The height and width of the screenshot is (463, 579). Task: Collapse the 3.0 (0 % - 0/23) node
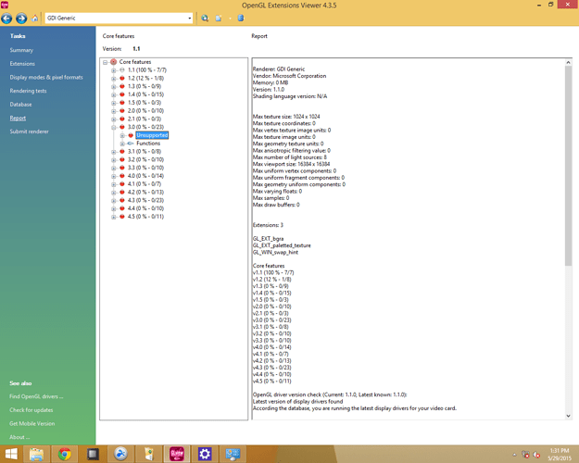[114, 127]
